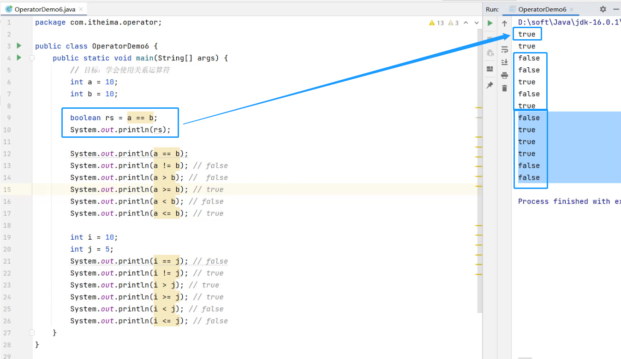
Task: Print the console output using printer icon
Action: coord(505,76)
